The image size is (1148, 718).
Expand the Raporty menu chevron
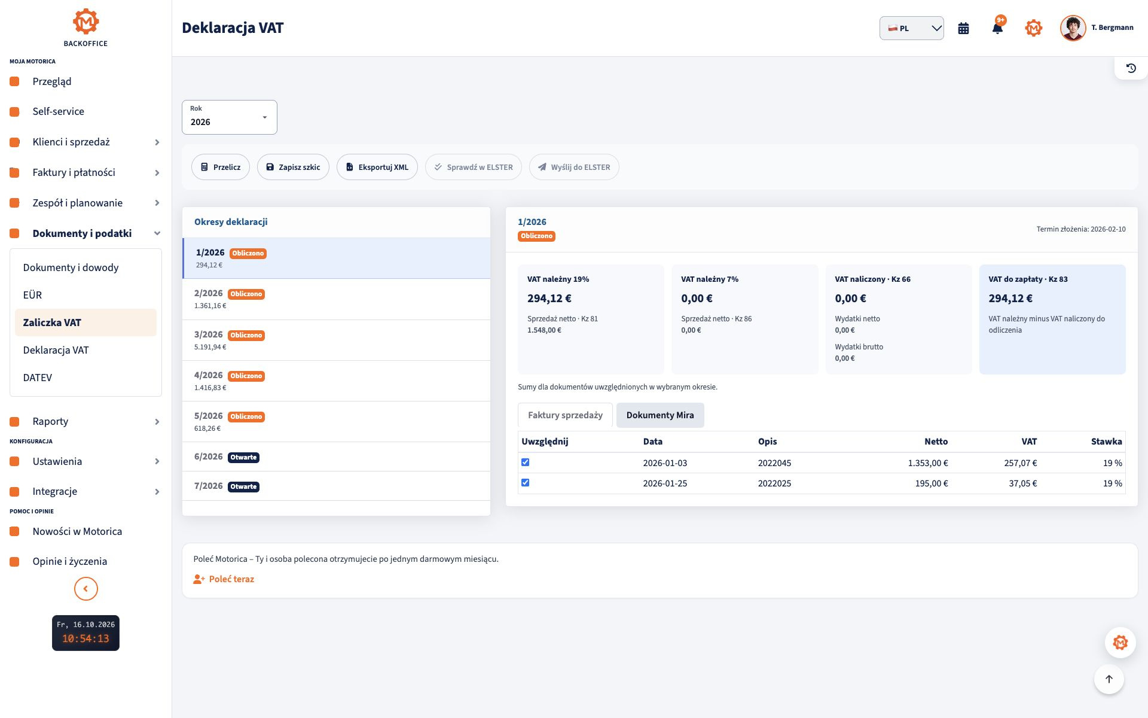tap(157, 422)
